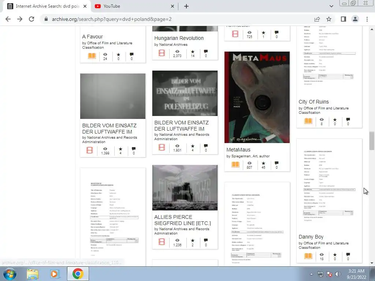Click the address bar URL
375x281 pixels.
[111, 19]
